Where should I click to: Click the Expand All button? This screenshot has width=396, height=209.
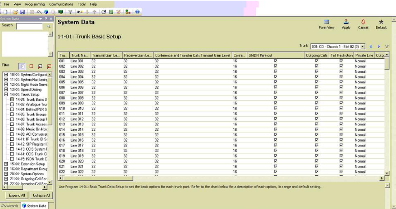[17, 196]
